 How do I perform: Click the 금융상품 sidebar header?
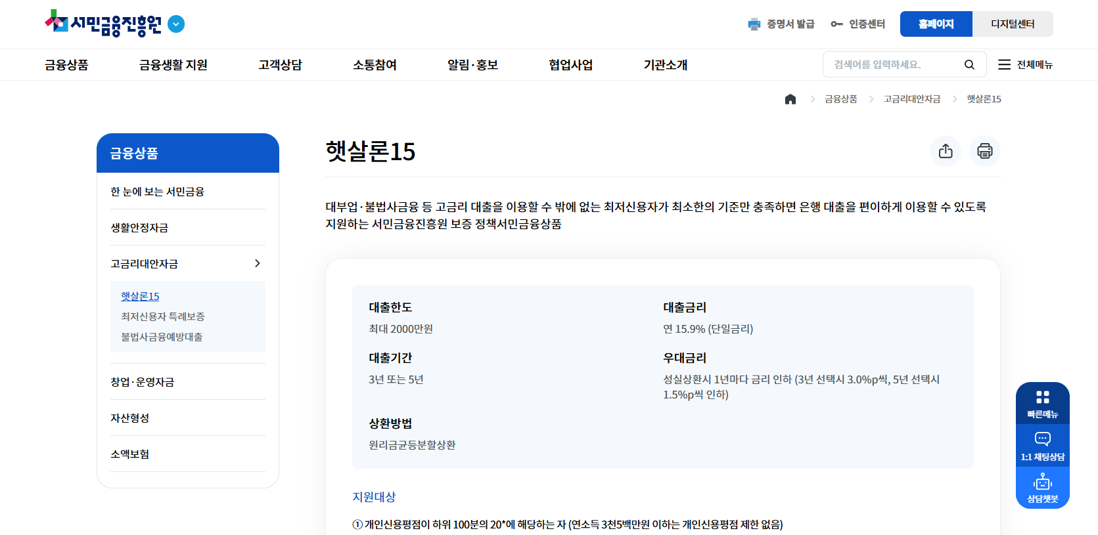pyautogui.click(x=188, y=153)
